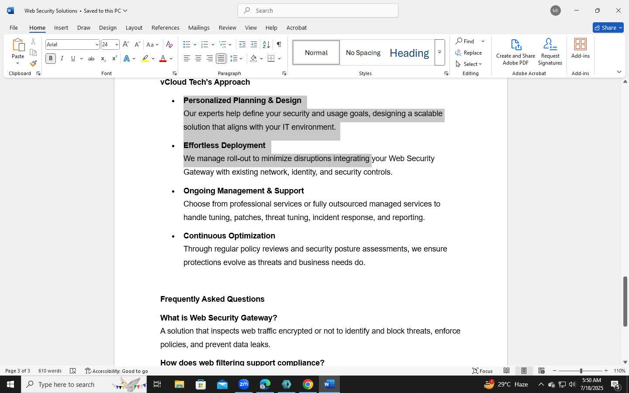Apply the yellow text highlight color

[x=145, y=59]
